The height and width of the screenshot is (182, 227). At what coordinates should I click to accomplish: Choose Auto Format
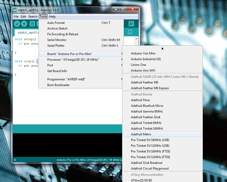pos(81,23)
